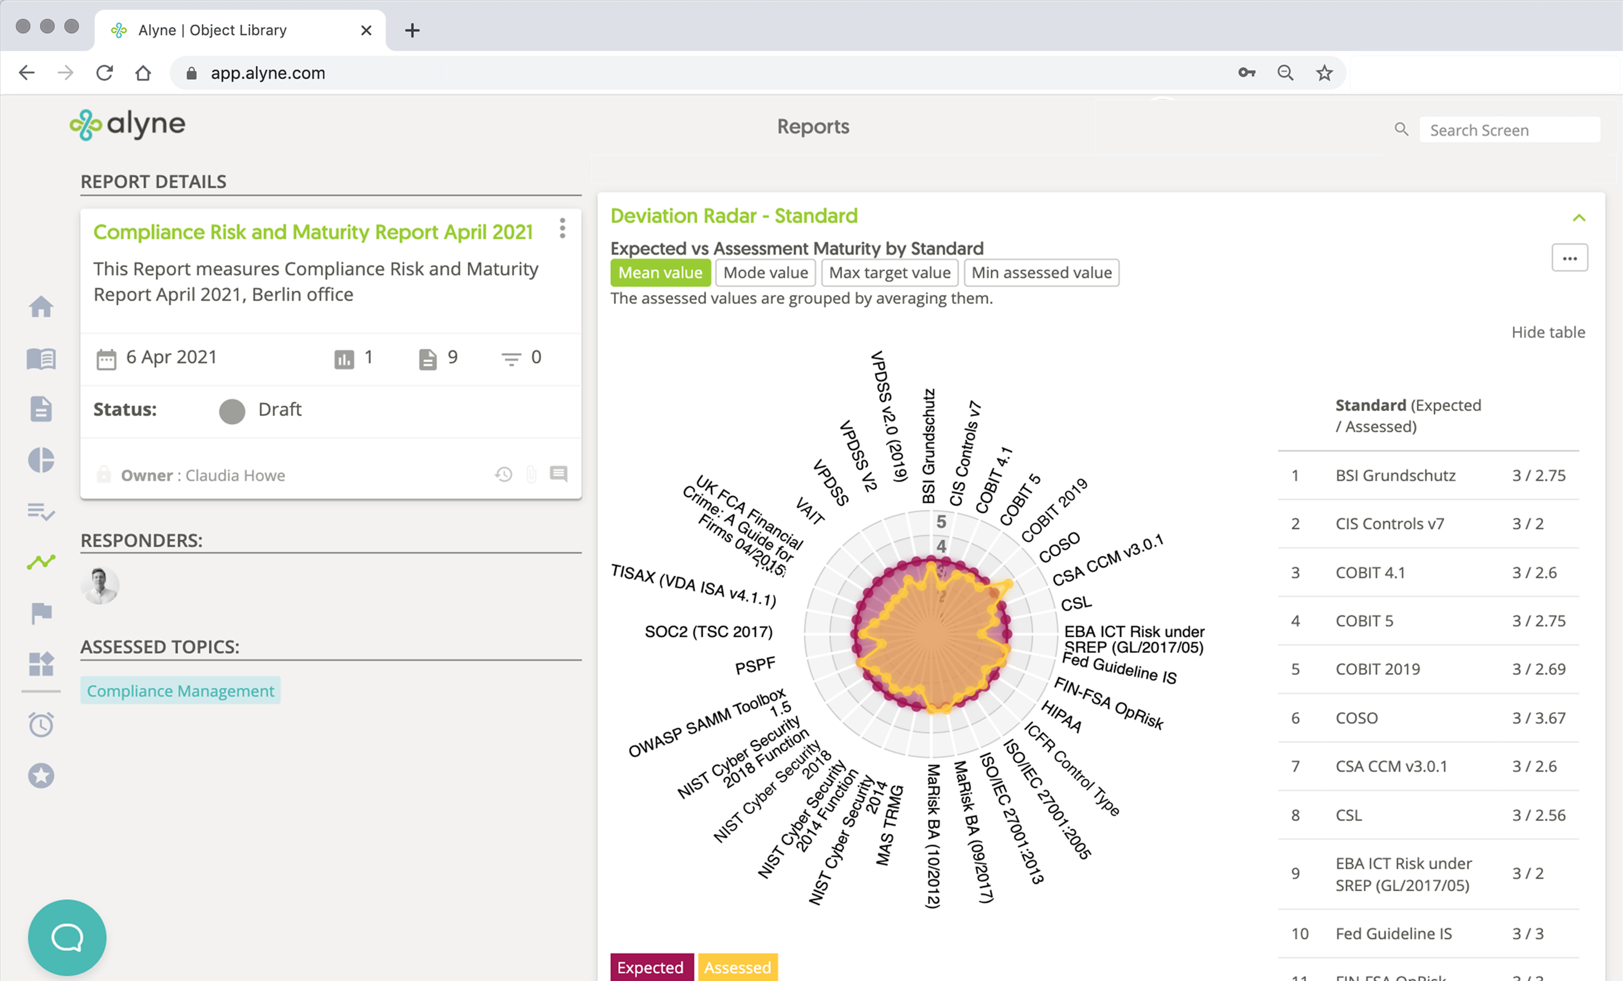Click the search magnifier icon
1623x981 pixels.
[1401, 129]
